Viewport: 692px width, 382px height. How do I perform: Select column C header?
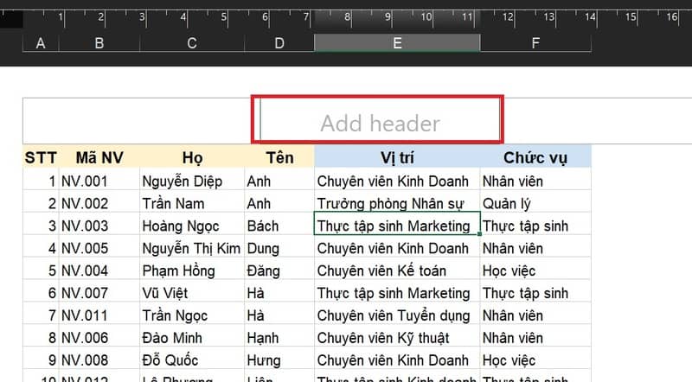[192, 43]
